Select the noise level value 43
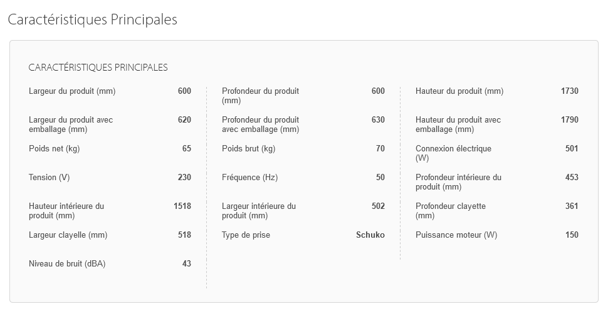 point(187,264)
